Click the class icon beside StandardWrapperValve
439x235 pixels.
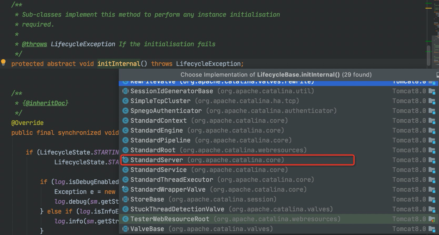(x=126, y=190)
